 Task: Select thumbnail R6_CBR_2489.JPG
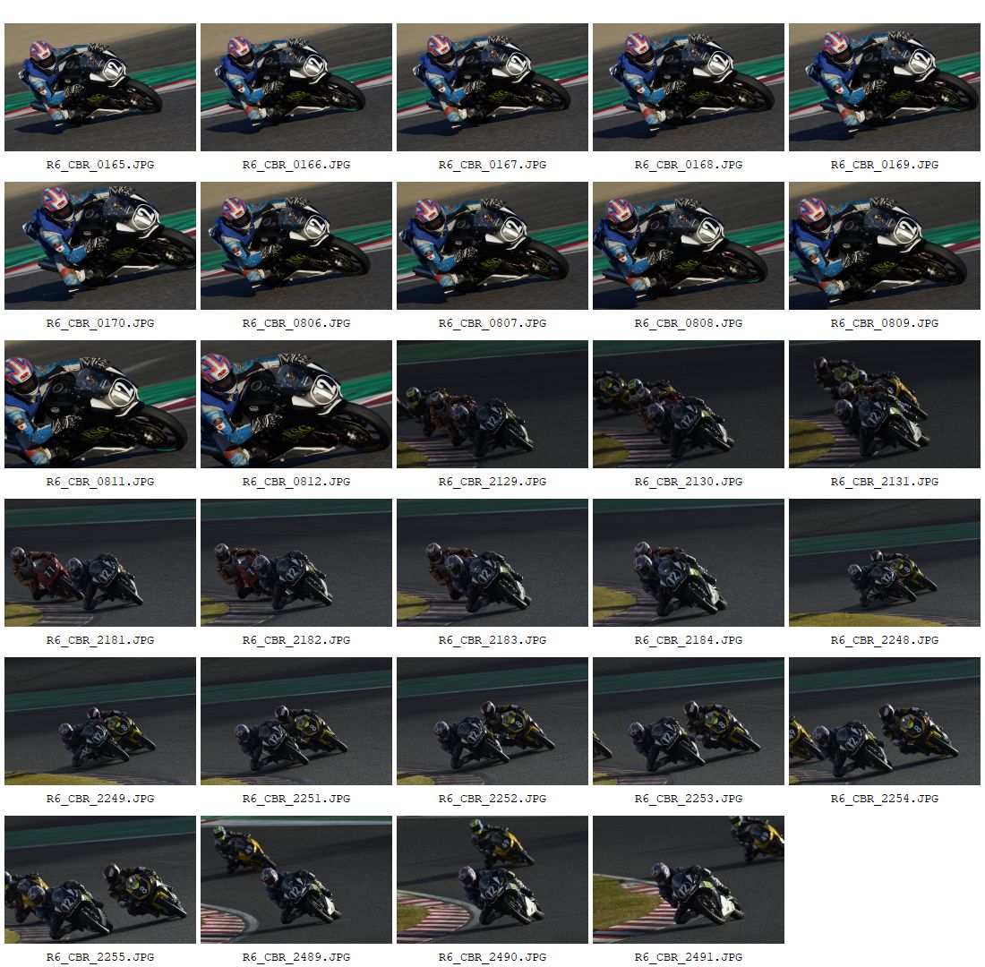(295, 879)
